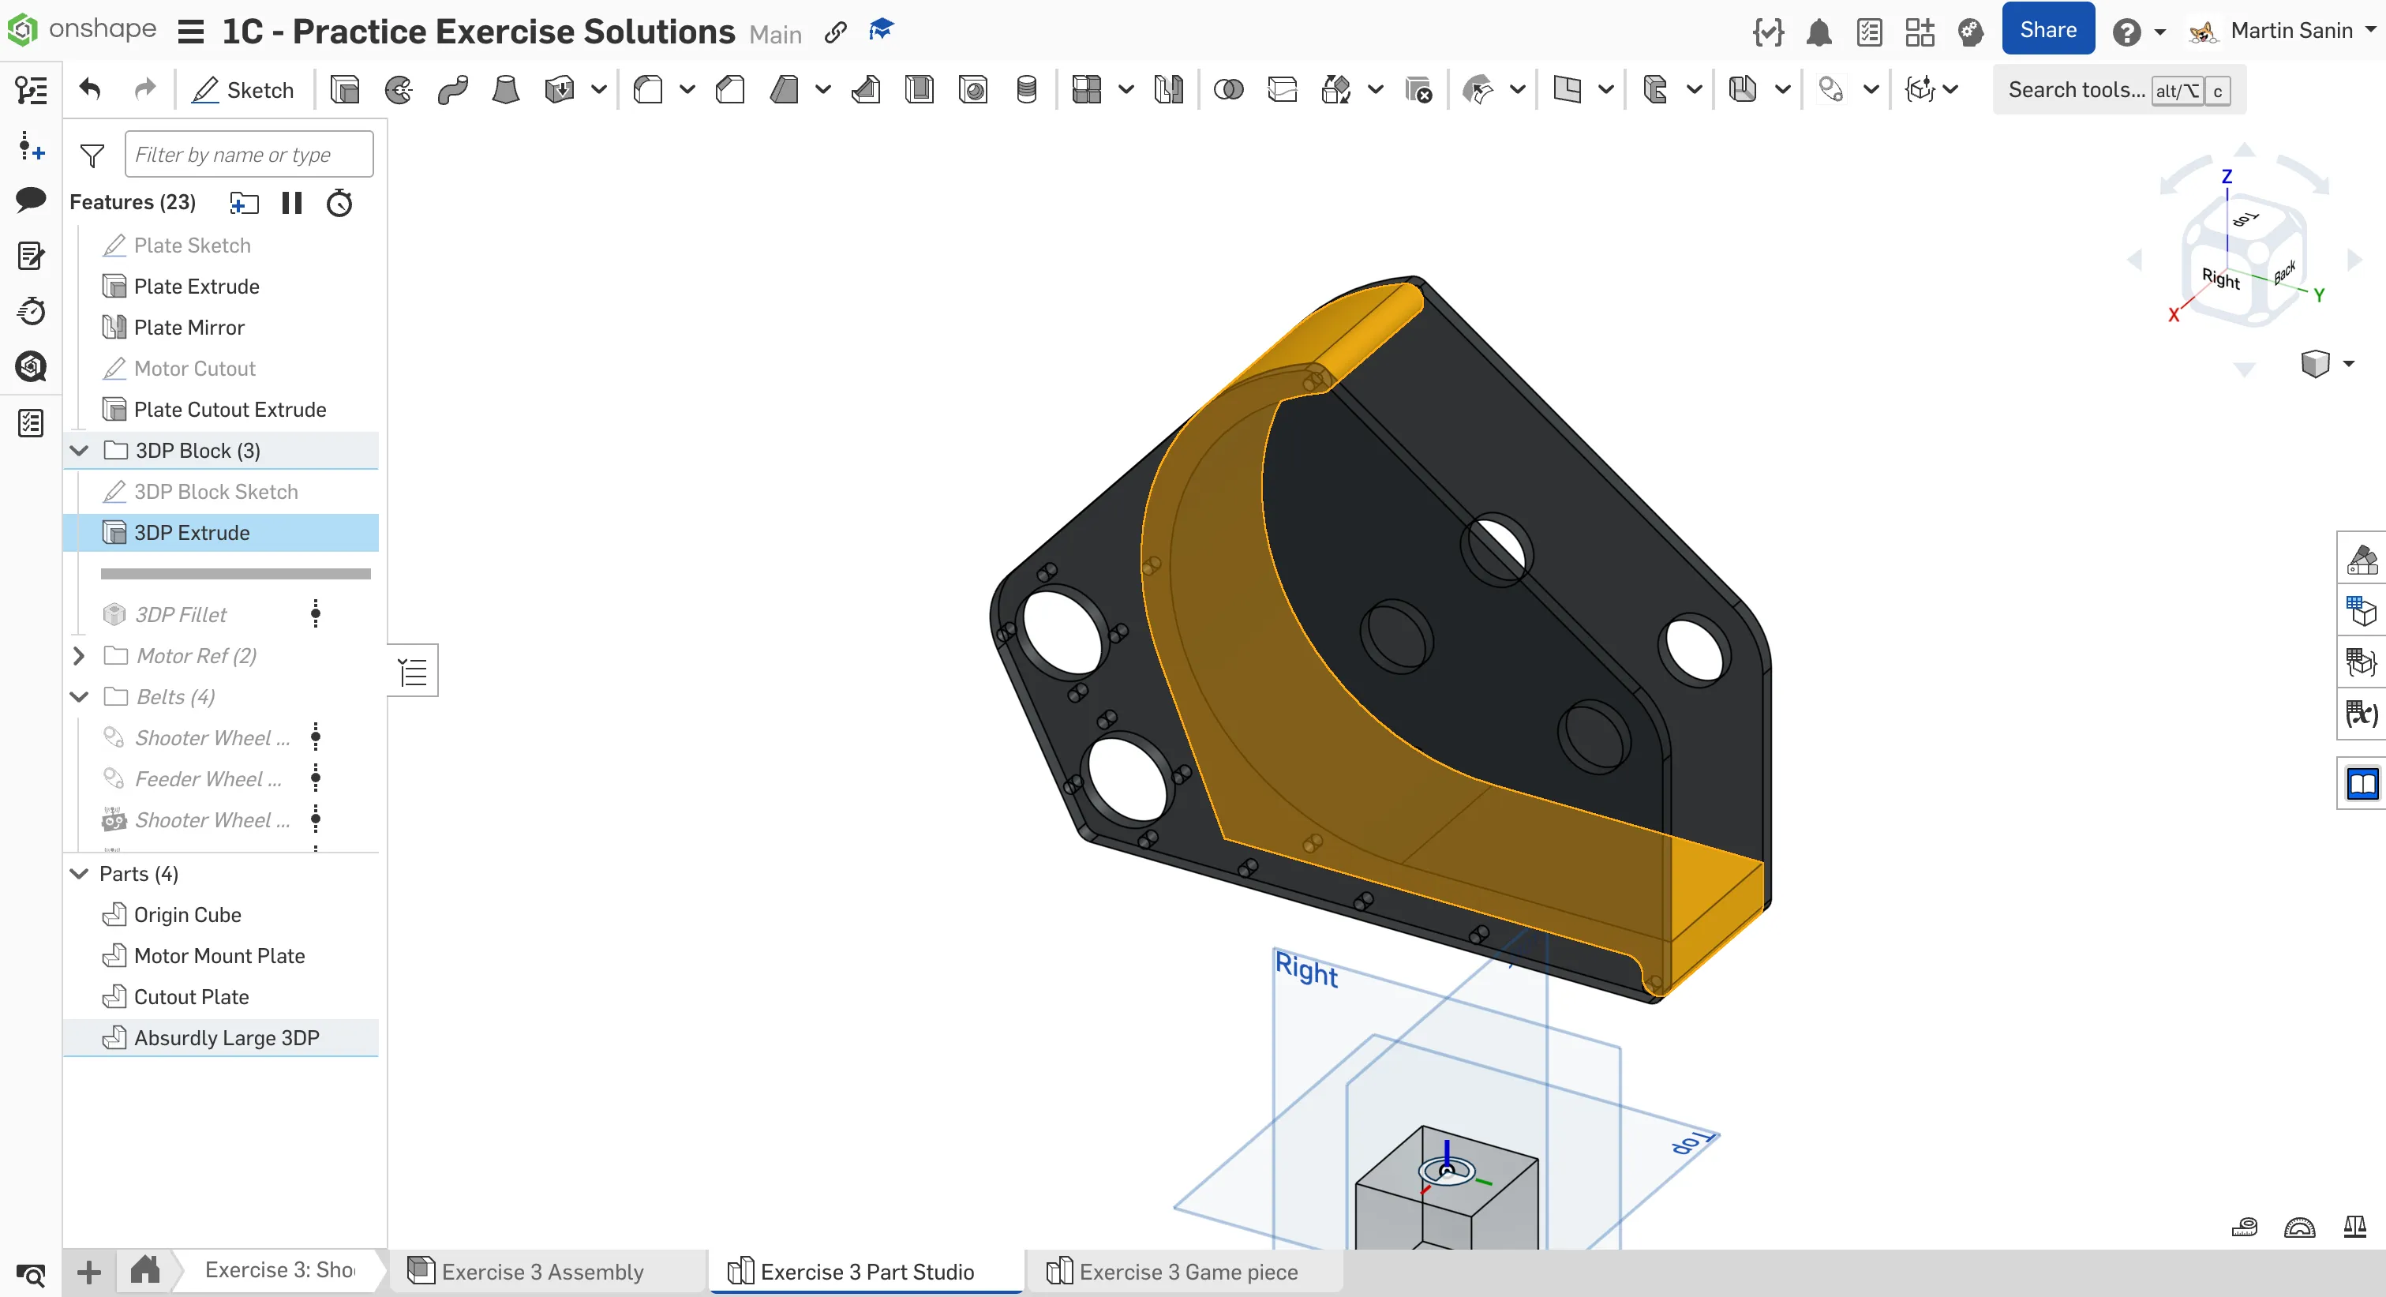Click the Filter by name input field
Screen dimensions: 2386x1297
(249, 155)
